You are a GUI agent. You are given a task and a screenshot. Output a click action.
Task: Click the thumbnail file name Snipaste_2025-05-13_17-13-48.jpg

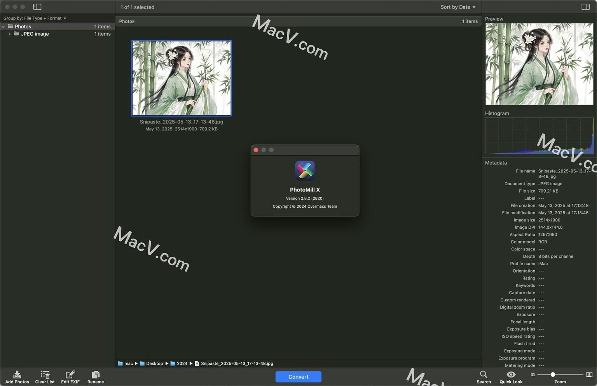click(x=182, y=122)
